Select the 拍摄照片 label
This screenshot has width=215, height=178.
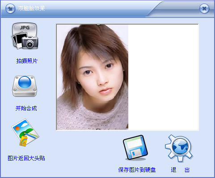pyautogui.click(x=27, y=61)
